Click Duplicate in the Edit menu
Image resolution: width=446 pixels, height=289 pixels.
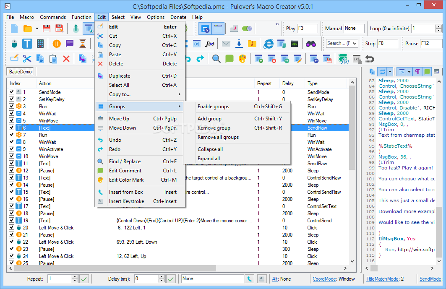[140, 76]
